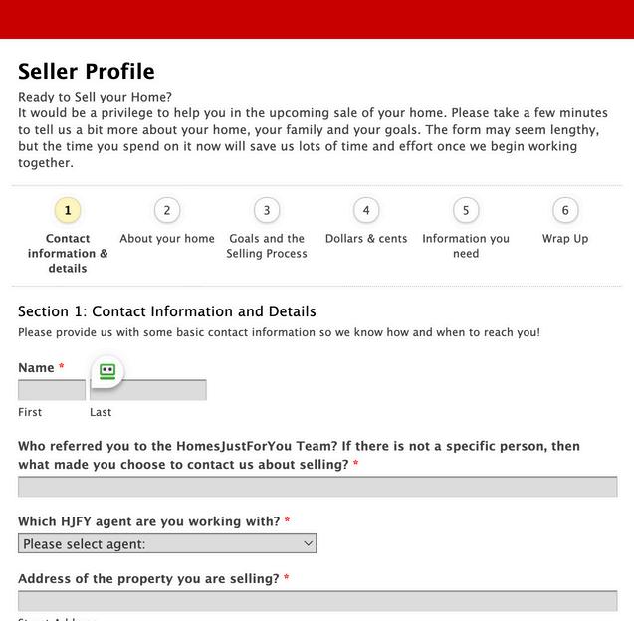Image resolution: width=634 pixels, height=621 pixels.
Task: Open Information you need step label
Action: 466,246
